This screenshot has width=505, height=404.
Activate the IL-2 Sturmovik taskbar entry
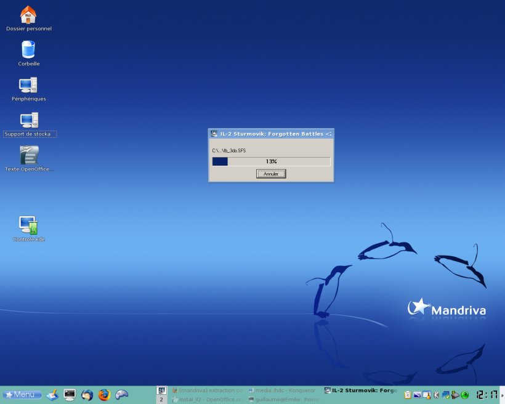point(361,390)
